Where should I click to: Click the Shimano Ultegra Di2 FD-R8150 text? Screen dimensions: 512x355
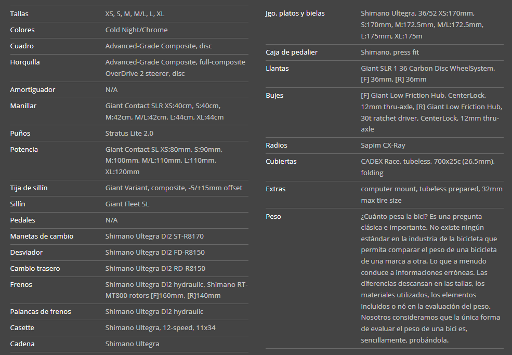pyautogui.click(x=155, y=252)
